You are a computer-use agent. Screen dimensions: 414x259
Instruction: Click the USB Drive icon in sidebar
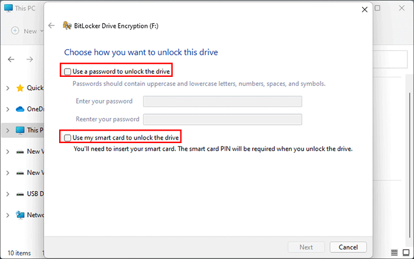(20, 194)
